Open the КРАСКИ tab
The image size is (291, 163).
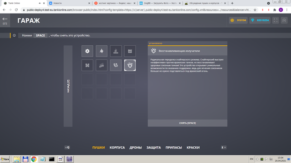click(x=193, y=148)
